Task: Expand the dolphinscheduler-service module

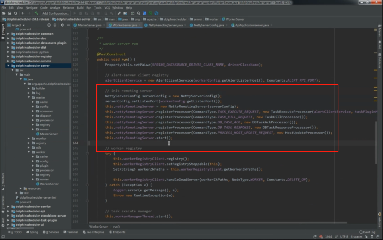Action: coord(8,207)
